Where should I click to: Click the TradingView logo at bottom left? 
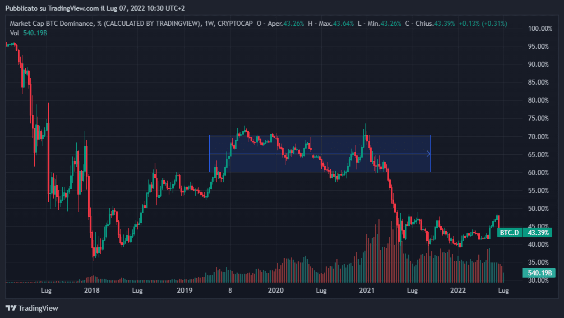(31, 308)
